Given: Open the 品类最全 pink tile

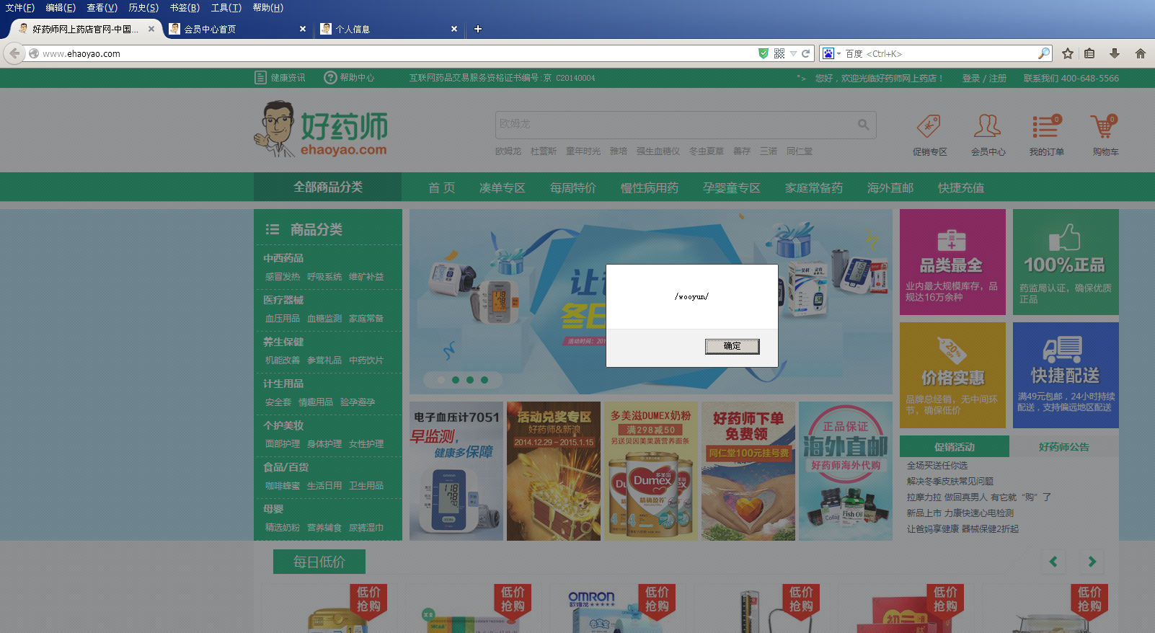Looking at the screenshot, I should pos(952,262).
